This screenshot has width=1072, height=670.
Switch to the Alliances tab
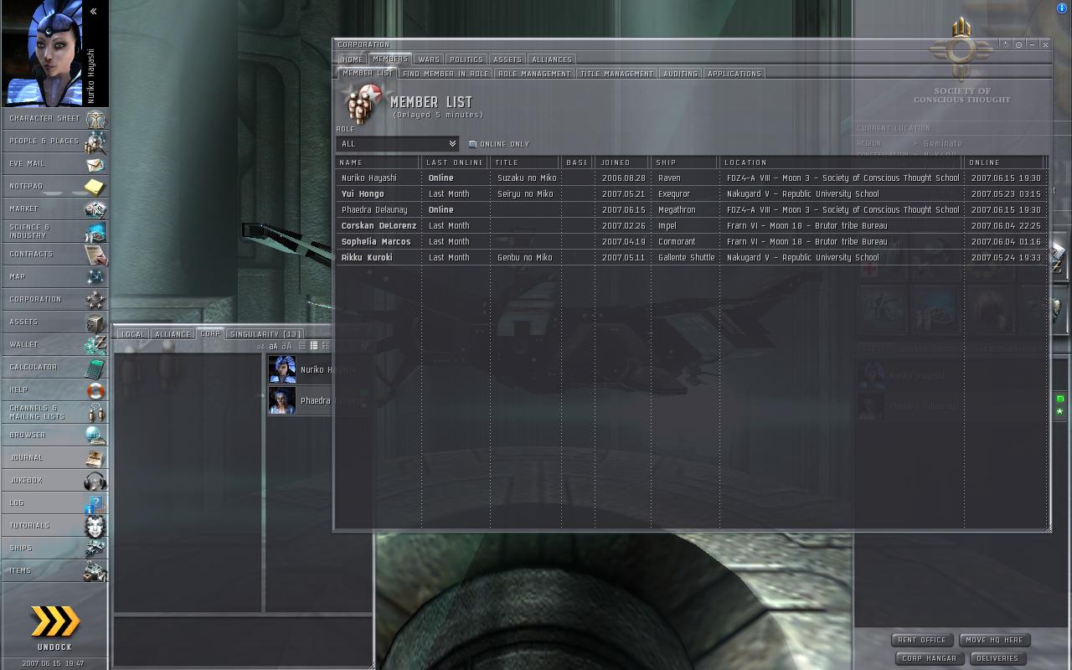click(x=552, y=59)
